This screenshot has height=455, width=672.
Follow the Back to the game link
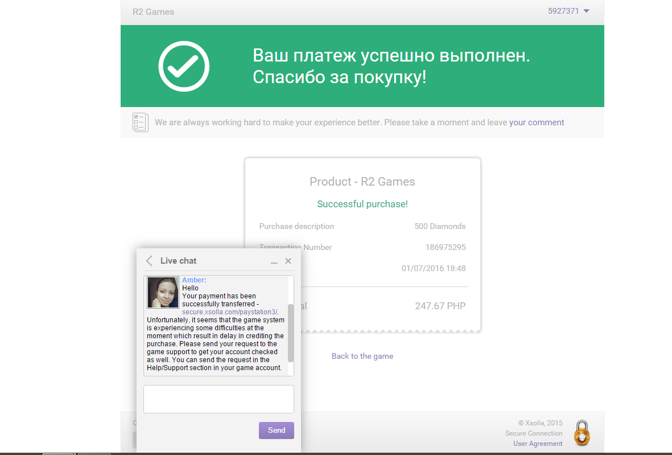point(362,356)
